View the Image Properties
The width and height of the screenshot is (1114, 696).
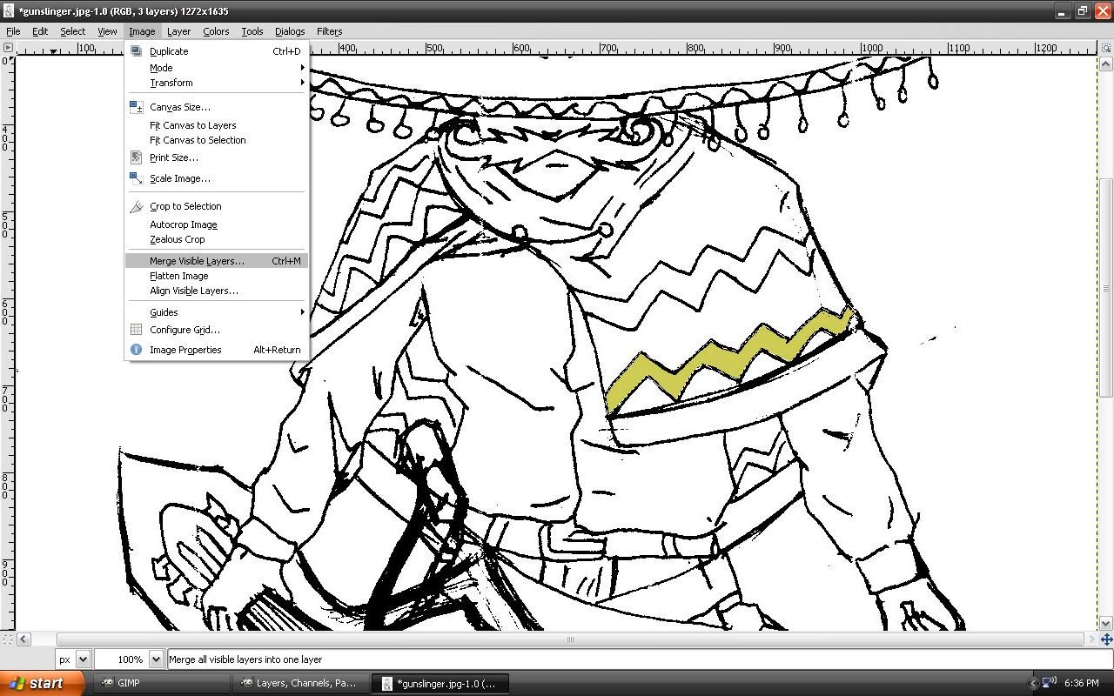pos(187,349)
